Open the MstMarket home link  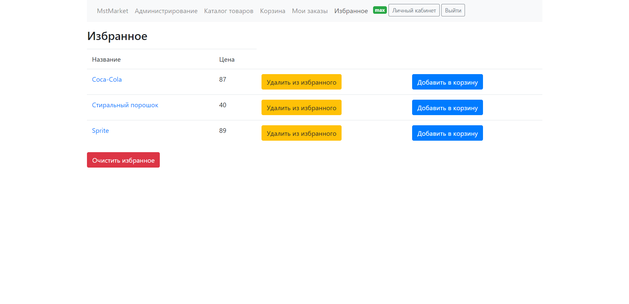click(x=113, y=11)
